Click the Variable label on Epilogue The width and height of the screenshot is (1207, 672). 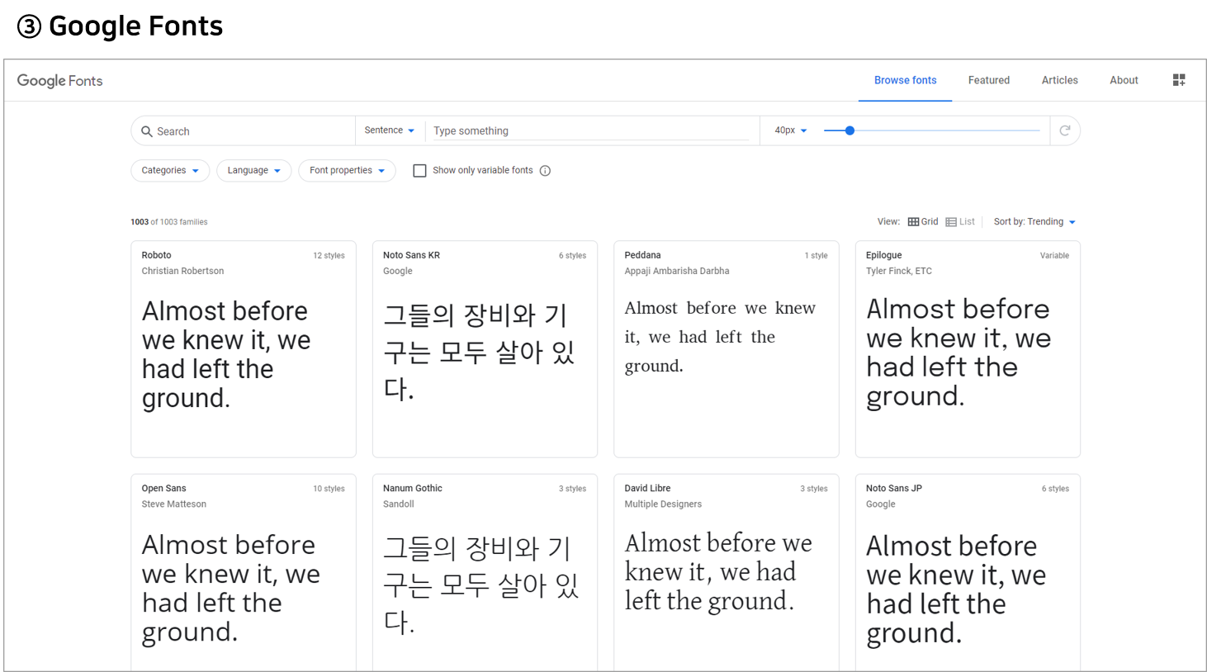coord(1054,256)
